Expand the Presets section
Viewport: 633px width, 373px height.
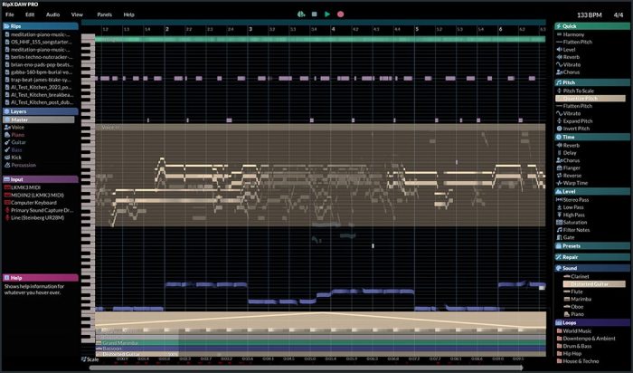click(x=591, y=246)
